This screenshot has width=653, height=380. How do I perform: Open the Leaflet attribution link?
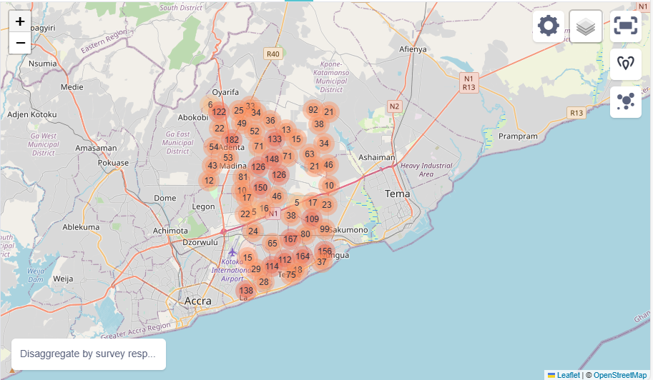pos(568,375)
